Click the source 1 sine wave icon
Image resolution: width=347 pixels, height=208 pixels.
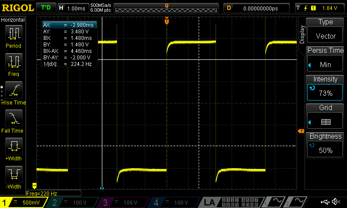[277, 201]
